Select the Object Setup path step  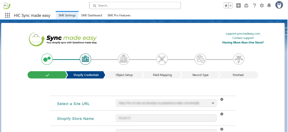(124, 75)
